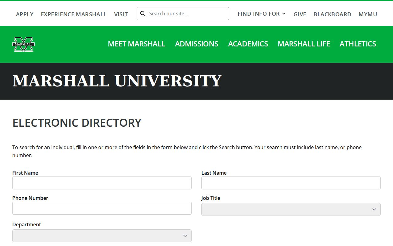The width and height of the screenshot is (393, 246).
Task: Click the Department label
Action: (x=26, y=224)
